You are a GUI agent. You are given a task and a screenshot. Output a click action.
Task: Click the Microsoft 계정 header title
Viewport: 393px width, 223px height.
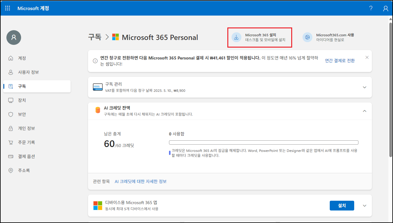(33, 8)
